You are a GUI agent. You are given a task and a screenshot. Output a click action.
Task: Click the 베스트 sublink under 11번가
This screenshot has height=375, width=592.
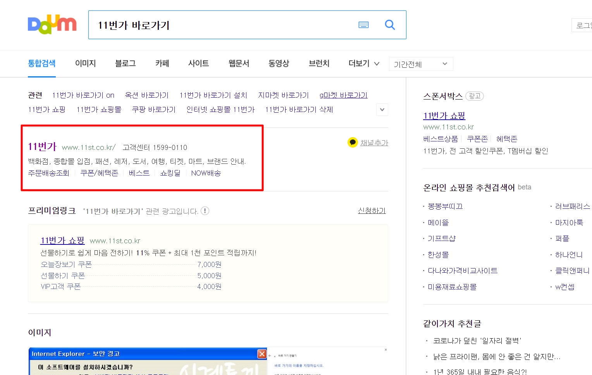[139, 173]
